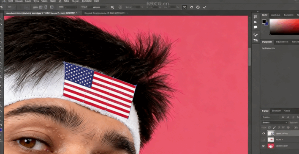Click the bottom layer's red portrait thumbnail
Image resolution: width=299 pixels, height=154 pixels.
(271, 146)
